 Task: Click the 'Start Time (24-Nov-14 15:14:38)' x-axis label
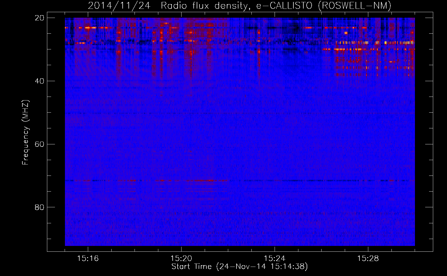(x=240, y=266)
